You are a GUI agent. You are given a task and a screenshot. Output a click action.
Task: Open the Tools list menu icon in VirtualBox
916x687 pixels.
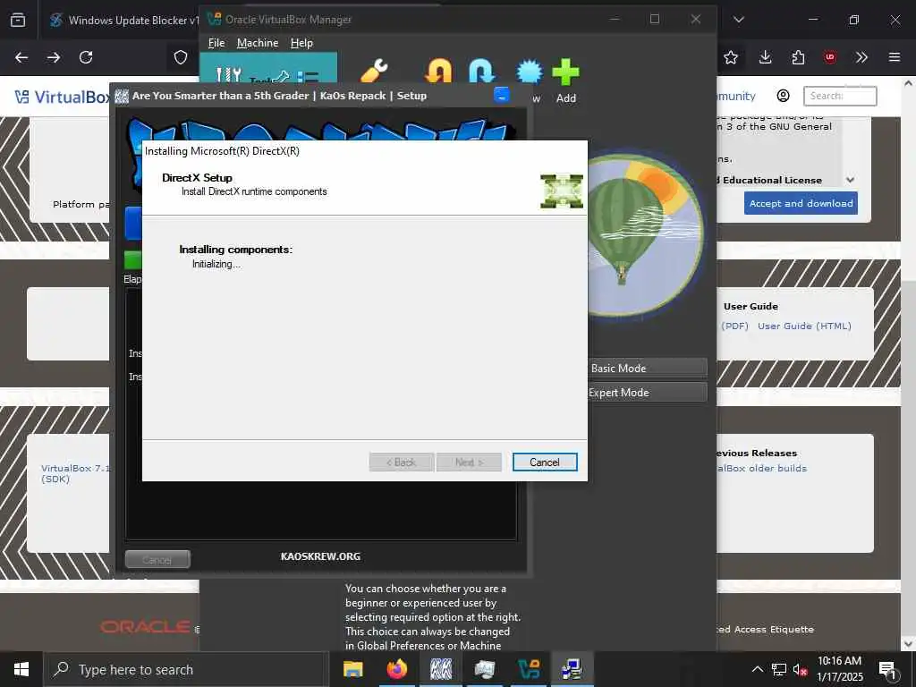308,77
